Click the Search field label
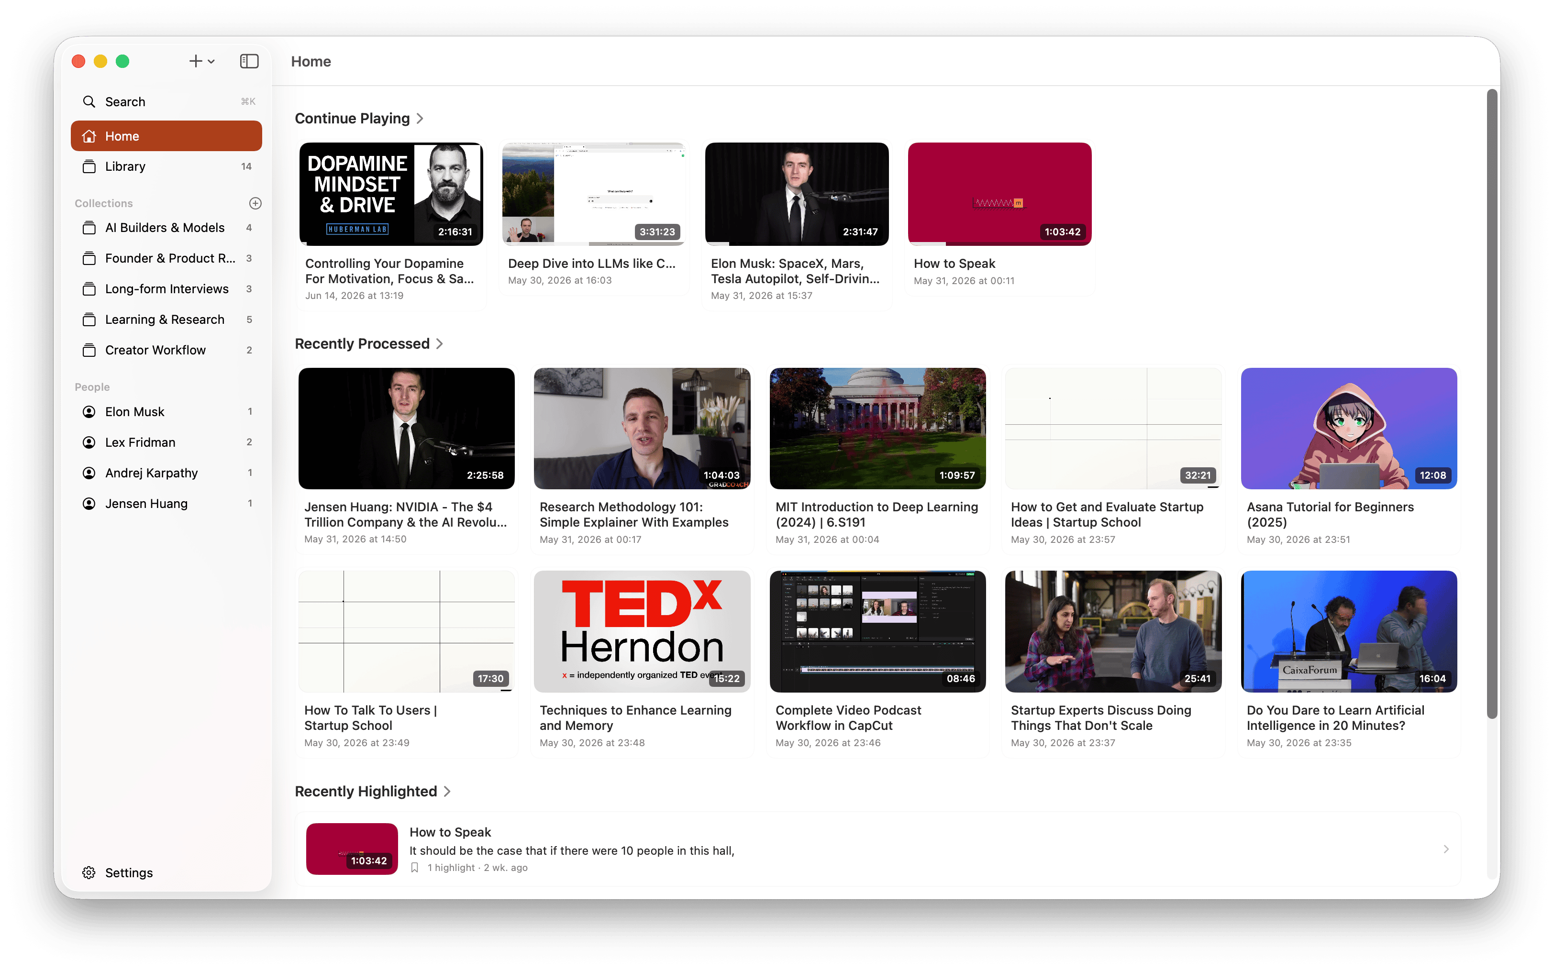This screenshot has width=1554, height=970. click(125, 101)
